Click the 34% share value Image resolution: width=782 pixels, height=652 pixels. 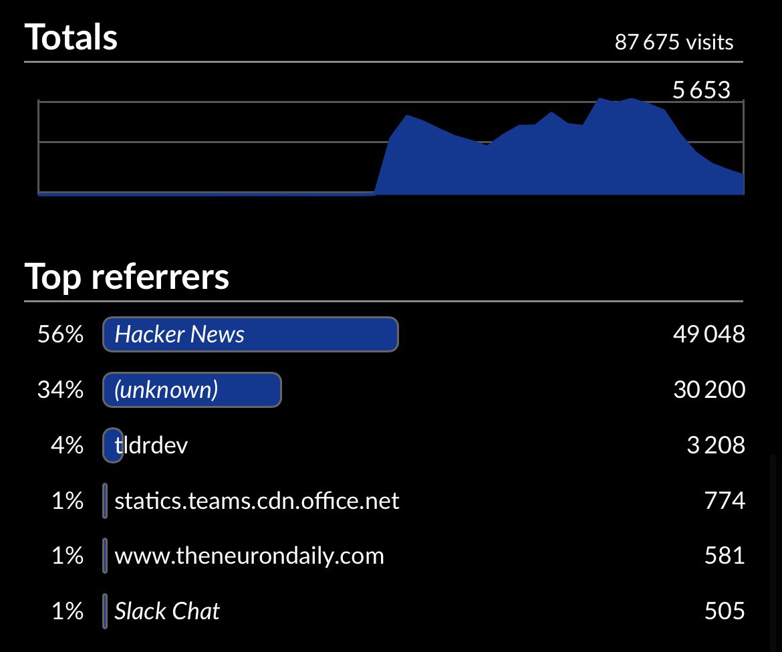pyautogui.click(x=60, y=389)
